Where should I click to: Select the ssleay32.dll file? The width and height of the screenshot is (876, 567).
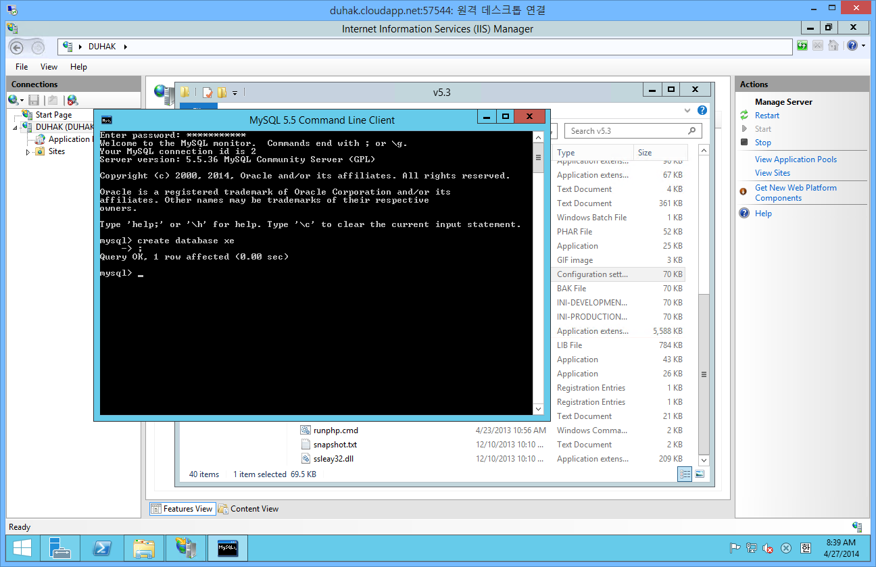click(x=333, y=459)
